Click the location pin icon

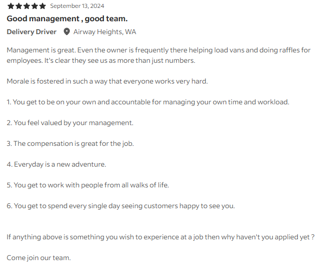point(67,32)
